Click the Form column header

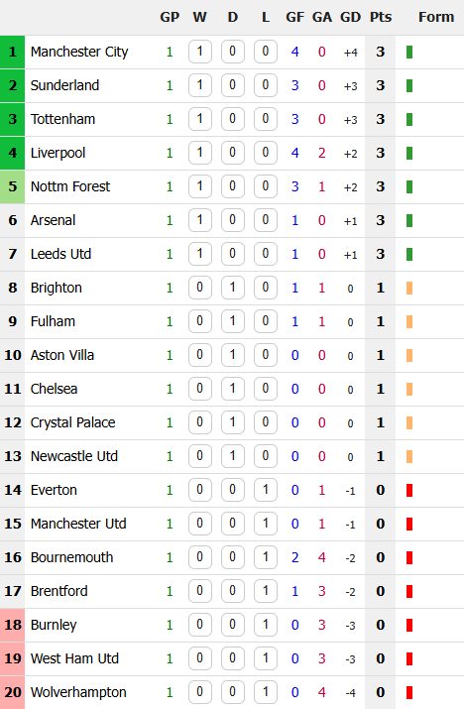click(x=436, y=17)
